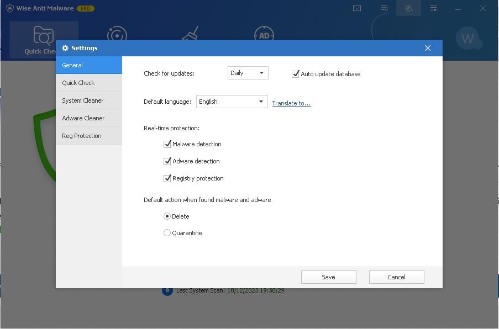Choose the Quarantine radio option
Viewport: 499px width, 329px height.
point(167,233)
